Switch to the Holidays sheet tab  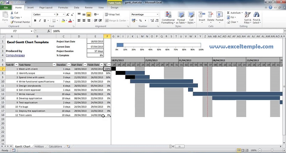39,146
